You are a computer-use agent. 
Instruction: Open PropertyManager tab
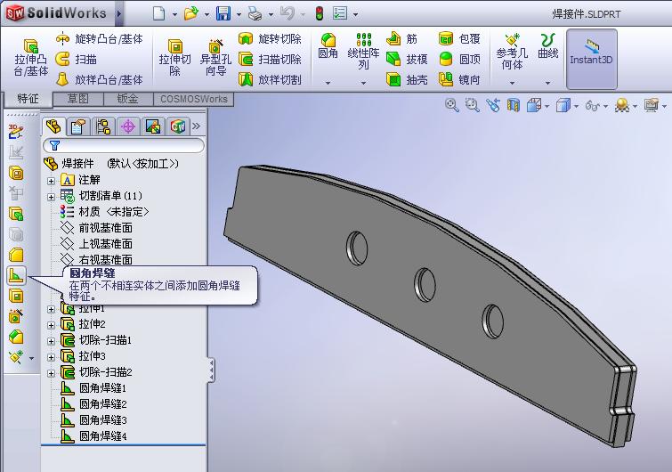click(78, 126)
